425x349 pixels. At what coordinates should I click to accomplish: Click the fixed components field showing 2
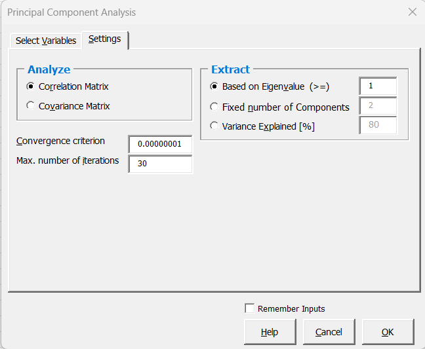tap(378, 105)
